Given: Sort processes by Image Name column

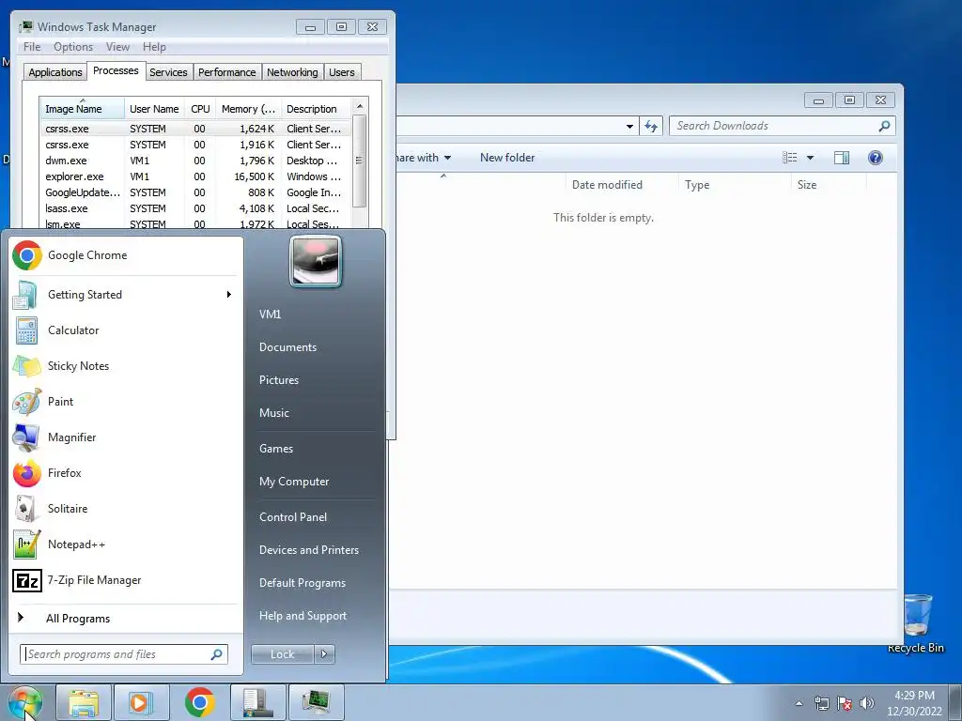Looking at the screenshot, I should click(x=83, y=109).
